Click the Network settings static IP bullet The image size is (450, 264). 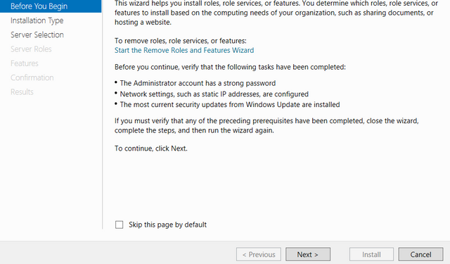pyautogui.click(x=214, y=94)
